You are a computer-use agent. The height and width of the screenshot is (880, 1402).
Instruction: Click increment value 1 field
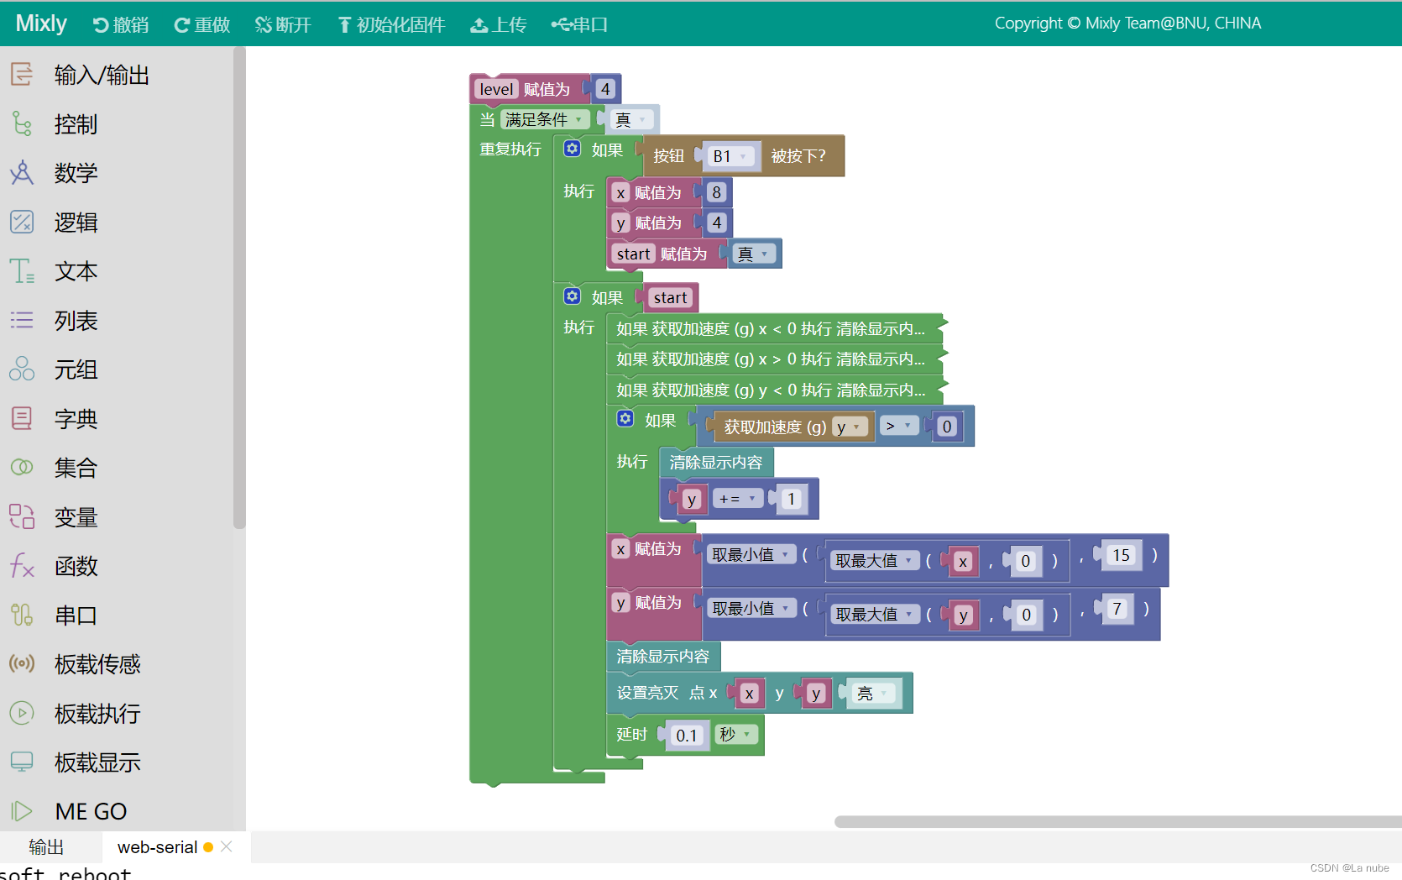(x=791, y=500)
